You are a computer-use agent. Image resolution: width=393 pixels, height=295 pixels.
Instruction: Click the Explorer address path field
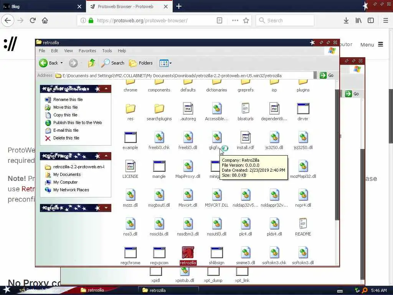tap(184, 76)
